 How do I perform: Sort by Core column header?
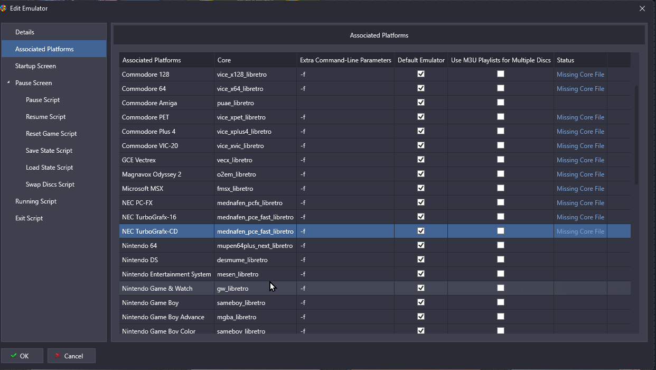coord(255,60)
